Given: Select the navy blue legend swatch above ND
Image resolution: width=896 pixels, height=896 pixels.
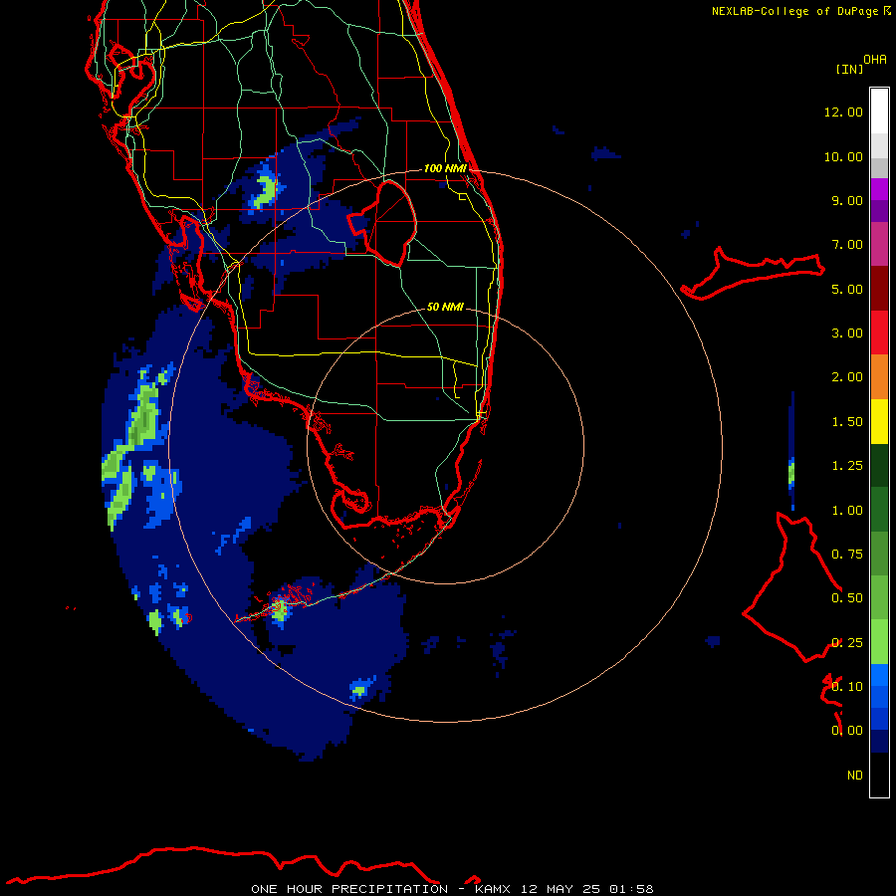Looking at the screenshot, I should click(x=879, y=741).
